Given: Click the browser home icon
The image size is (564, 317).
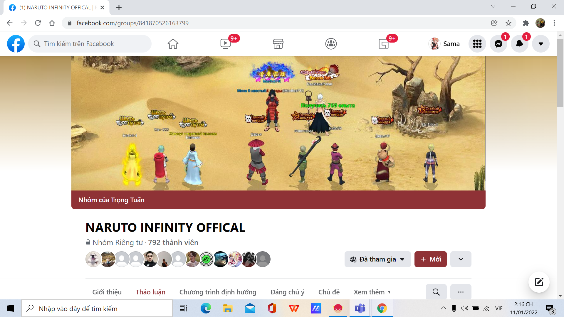Looking at the screenshot, I should [x=52, y=23].
